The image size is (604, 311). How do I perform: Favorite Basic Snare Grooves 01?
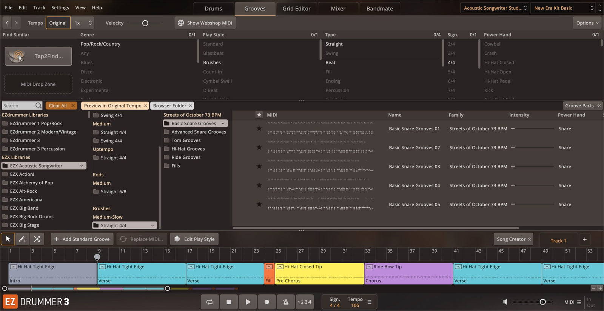click(259, 129)
